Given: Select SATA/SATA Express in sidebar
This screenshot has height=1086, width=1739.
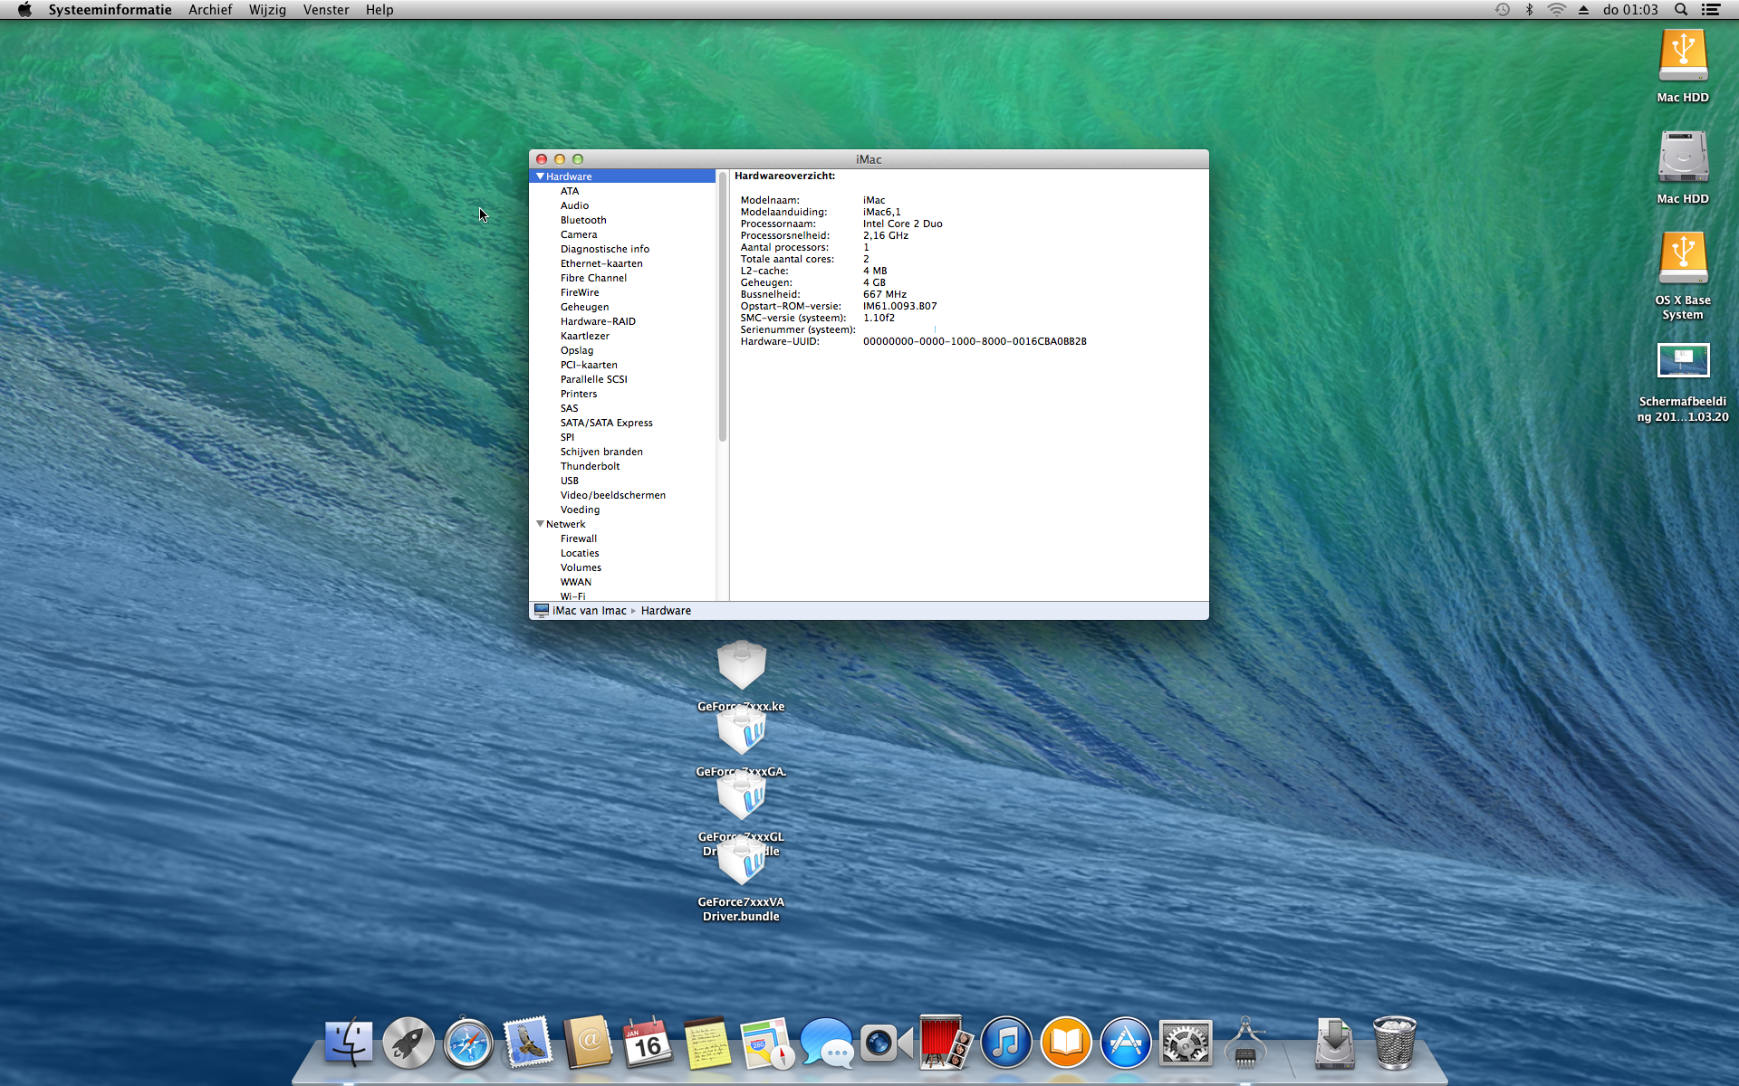Looking at the screenshot, I should click(606, 423).
